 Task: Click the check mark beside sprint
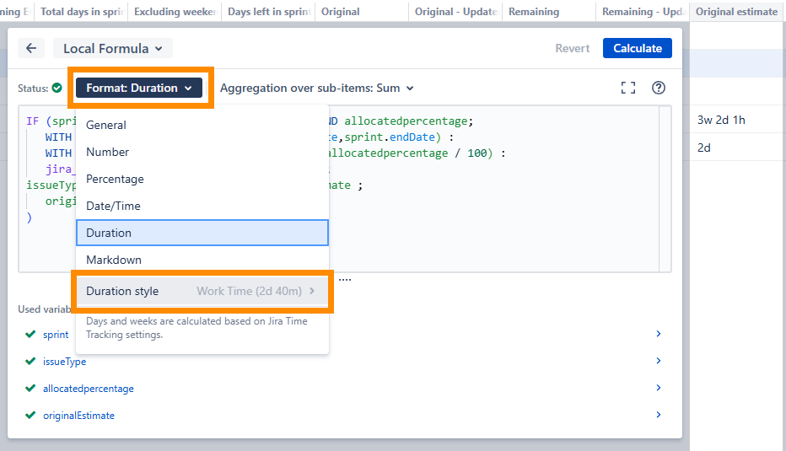click(30, 334)
